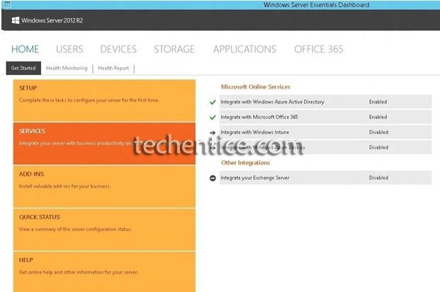
Task: Click Enabled status for Azure Active Directory
Action: point(378,102)
